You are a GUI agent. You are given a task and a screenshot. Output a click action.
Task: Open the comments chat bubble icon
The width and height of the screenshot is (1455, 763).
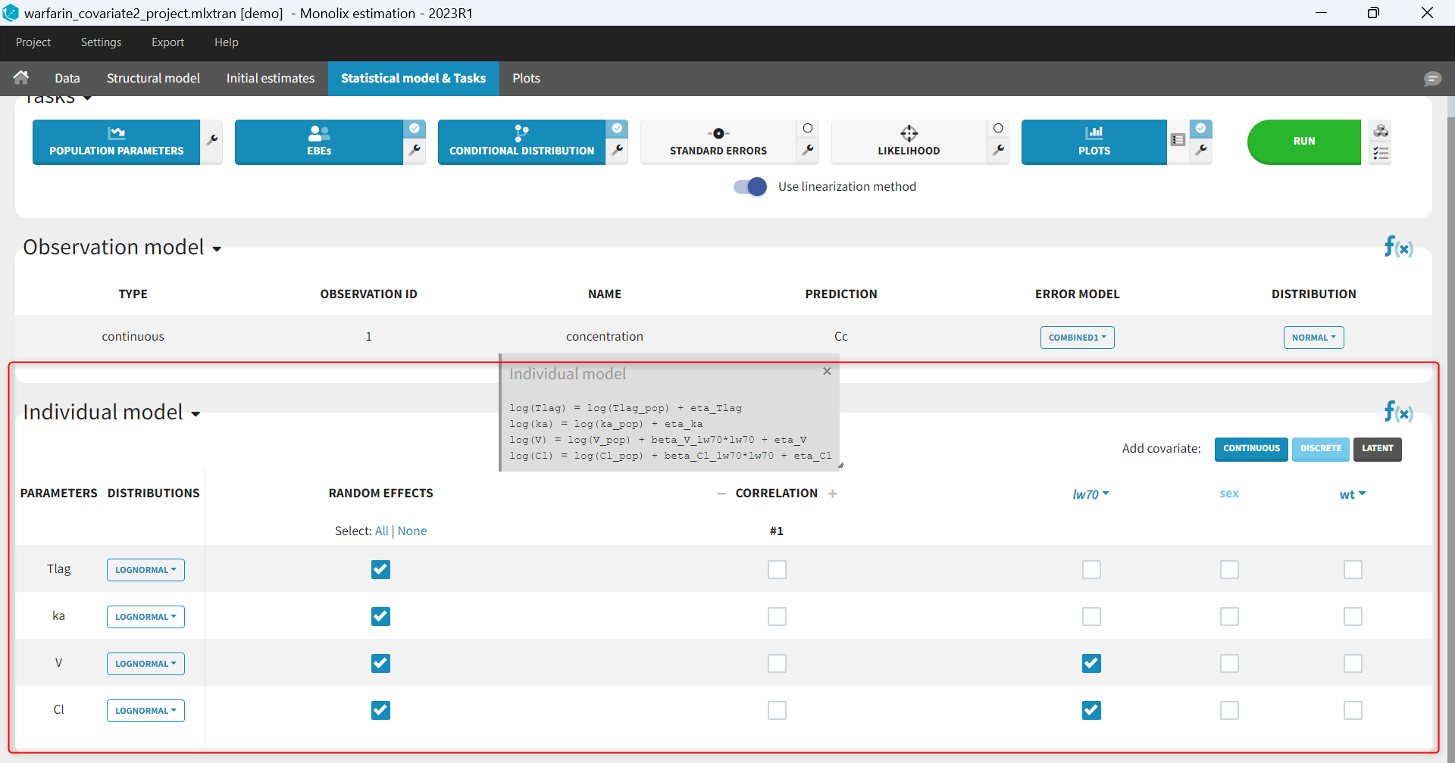tap(1432, 79)
